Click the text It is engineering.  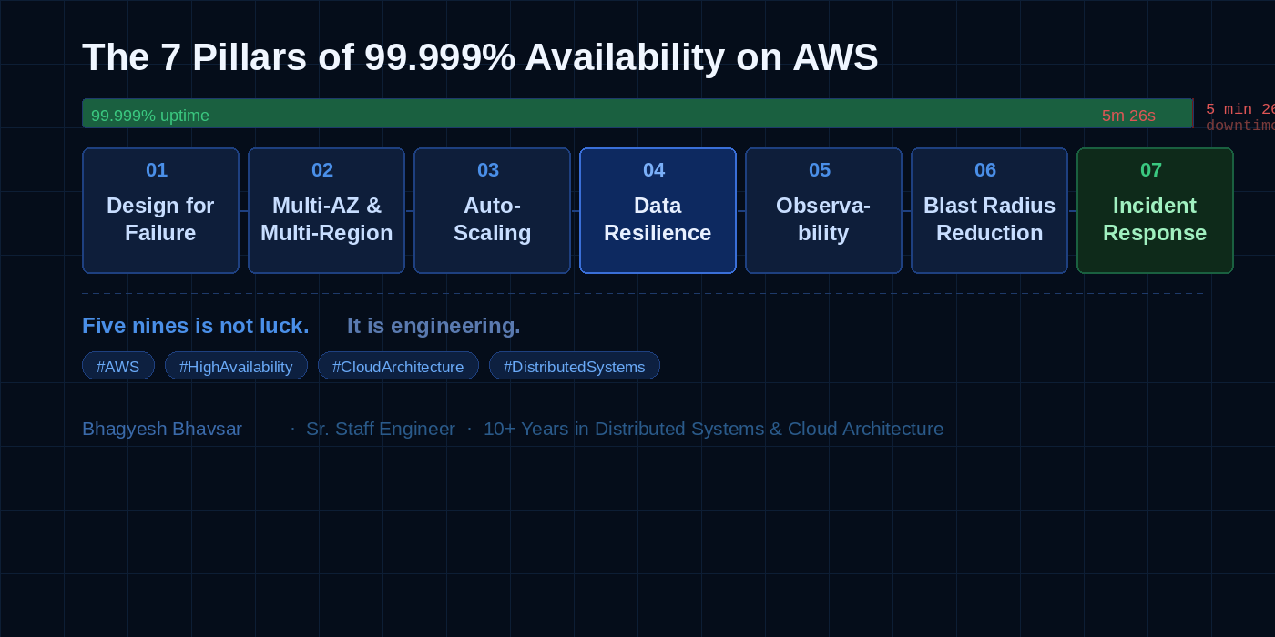pos(433,326)
